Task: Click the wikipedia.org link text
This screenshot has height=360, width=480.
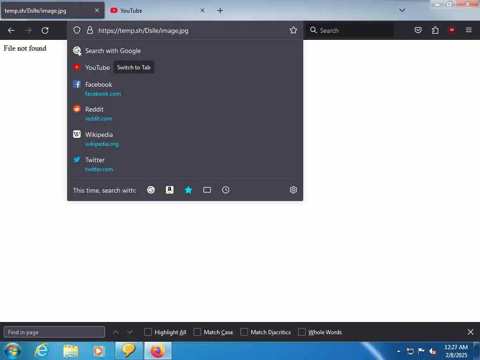Action: click(x=102, y=144)
